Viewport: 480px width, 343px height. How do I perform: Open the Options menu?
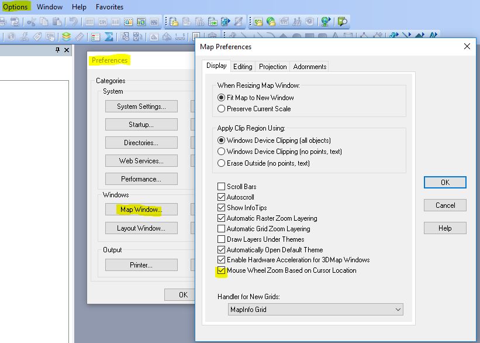point(15,7)
